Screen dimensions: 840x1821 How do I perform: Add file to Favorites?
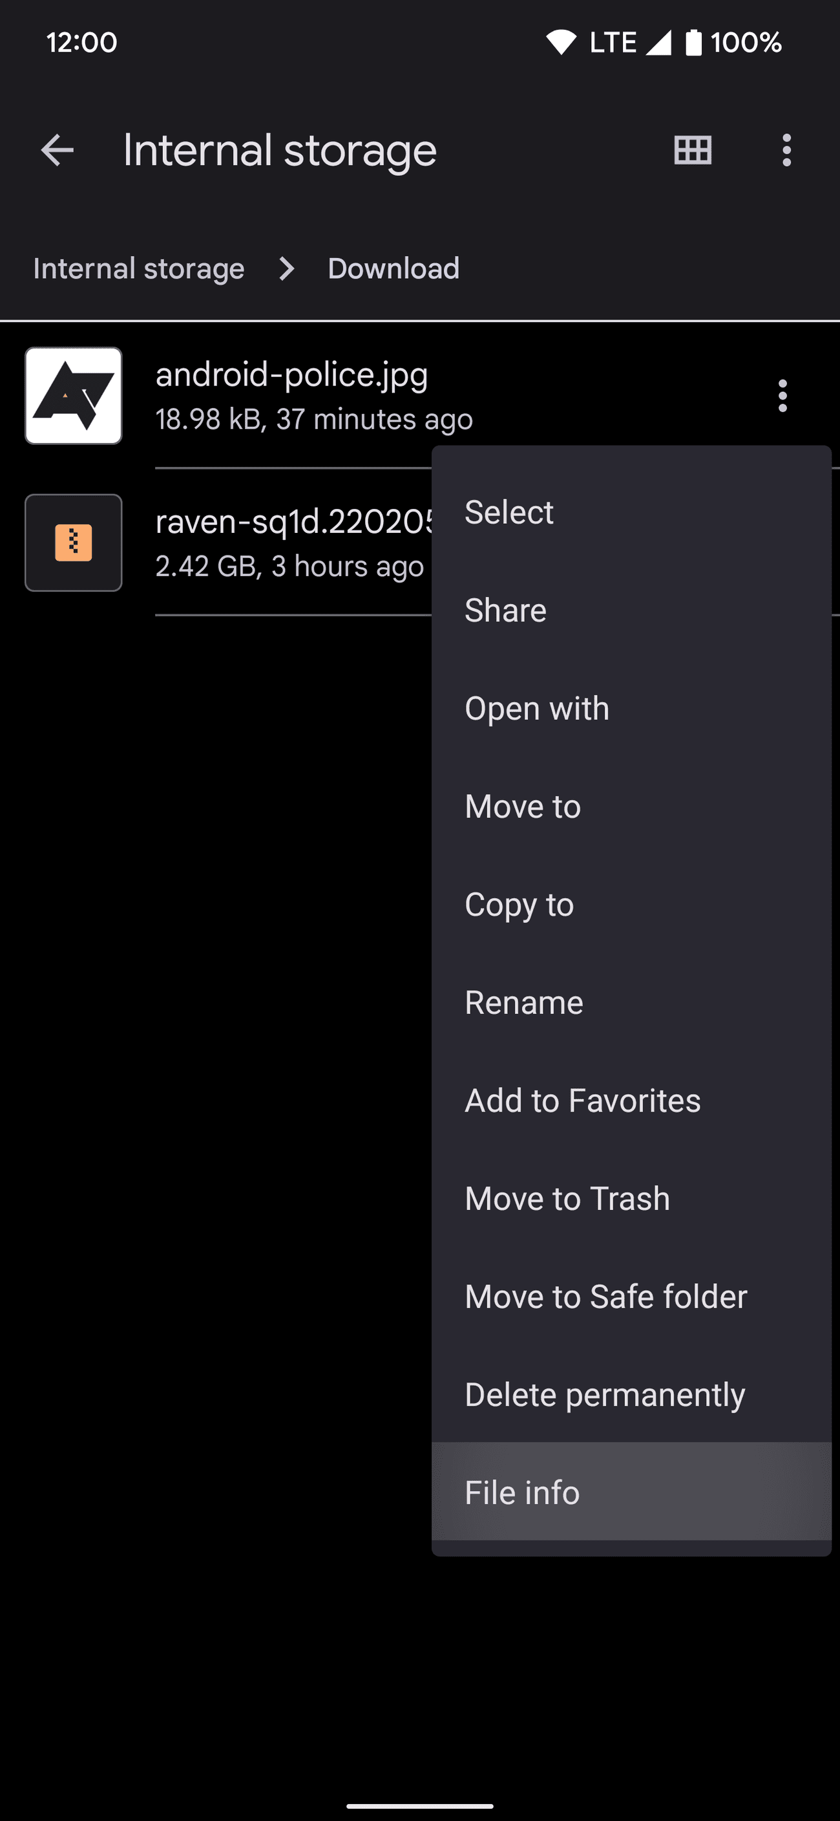[x=582, y=1101]
